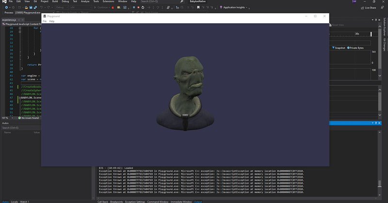Image resolution: width=388 pixels, height=203 pixels.
Task: Click the Take Snapshot icon in Diagnostic Tools
Action: 333,47
